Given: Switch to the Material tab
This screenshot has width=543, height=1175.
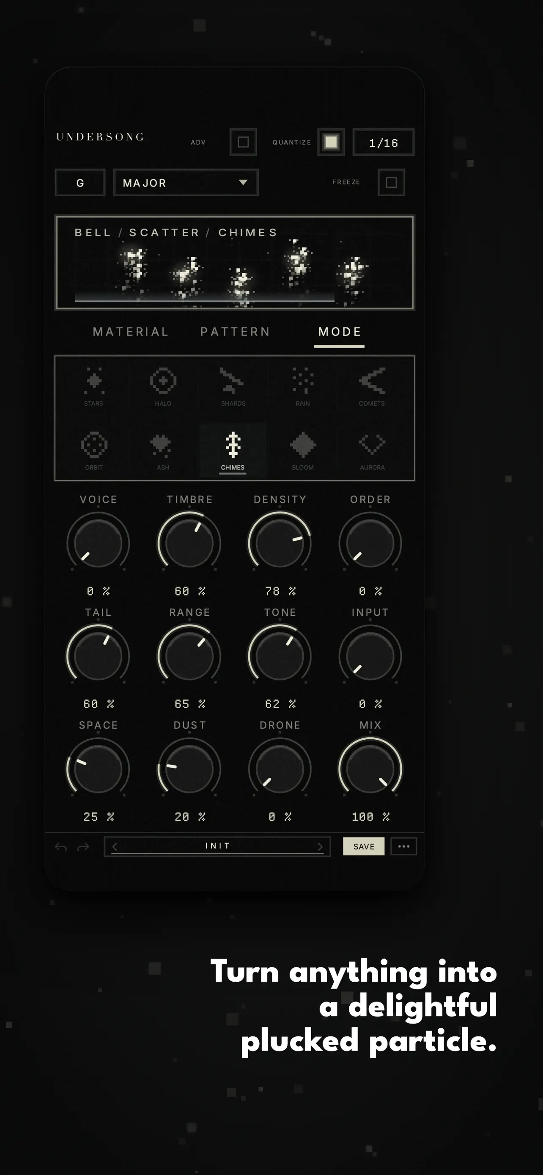Looking at the screenshot, I should click(131, 332).
